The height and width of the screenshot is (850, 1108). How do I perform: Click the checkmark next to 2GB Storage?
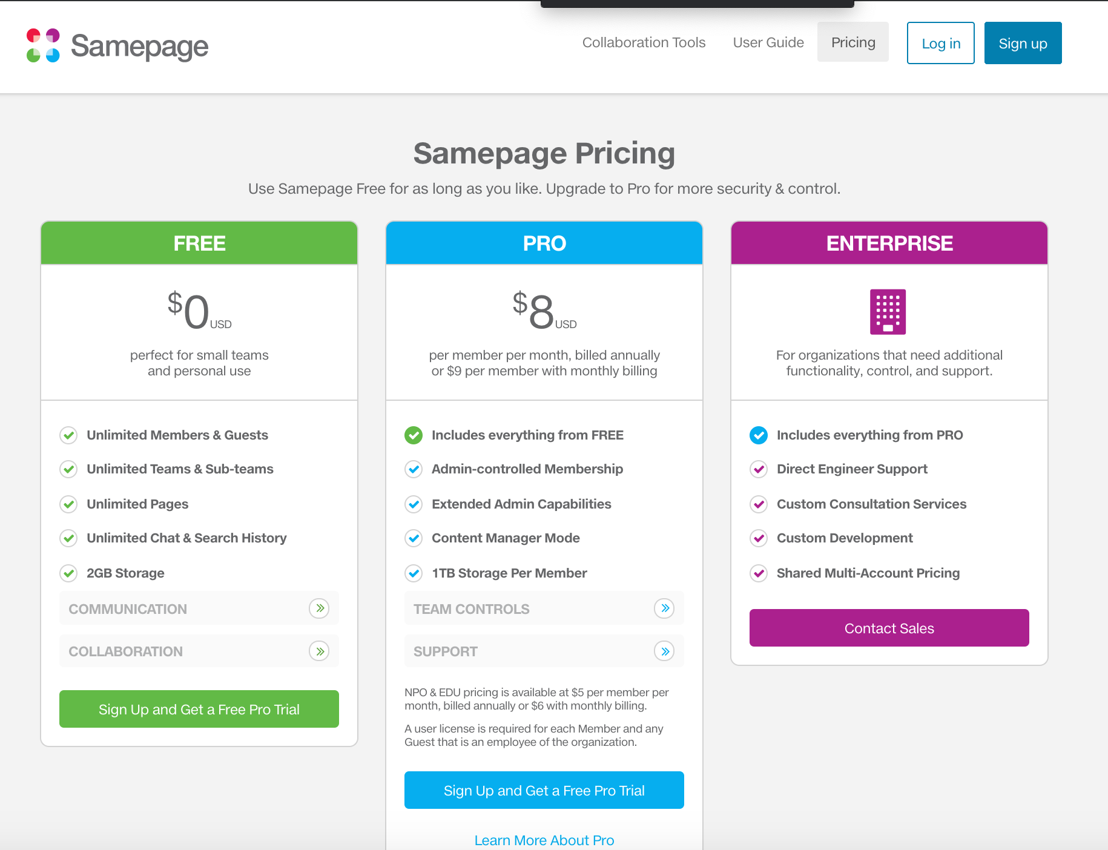pyautogui.click(x=68, y=573)
